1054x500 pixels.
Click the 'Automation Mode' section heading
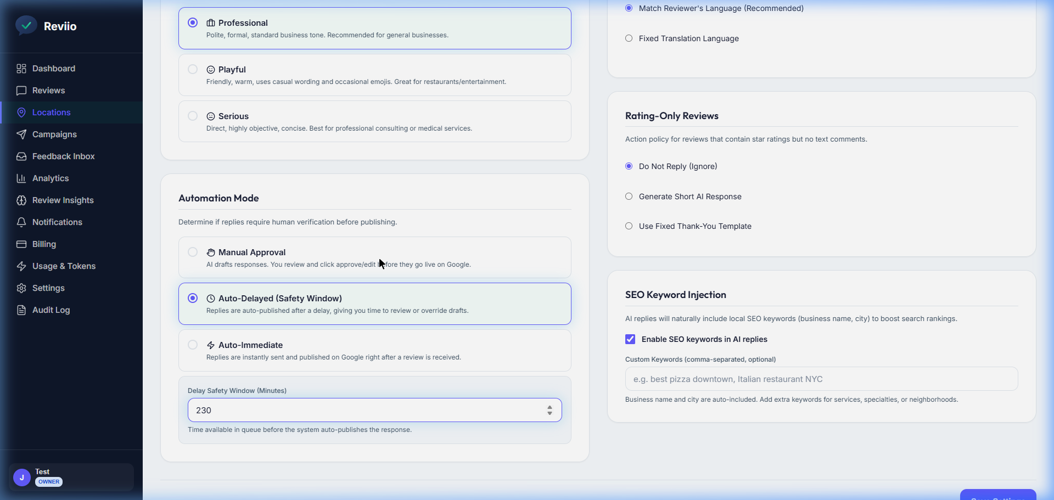pos(218,198)
